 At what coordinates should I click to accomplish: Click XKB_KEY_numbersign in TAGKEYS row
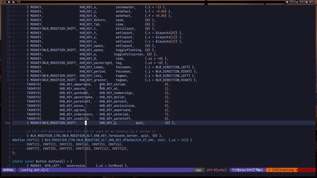click(115, 93)
